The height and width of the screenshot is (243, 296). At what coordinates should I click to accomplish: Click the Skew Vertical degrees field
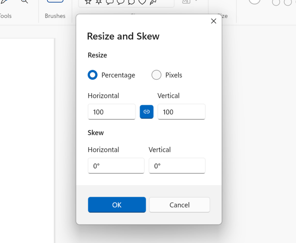pos(177,166)
